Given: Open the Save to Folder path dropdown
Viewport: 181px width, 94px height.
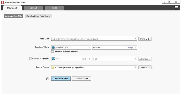Looking at the screenshot, I should [136, 67].
